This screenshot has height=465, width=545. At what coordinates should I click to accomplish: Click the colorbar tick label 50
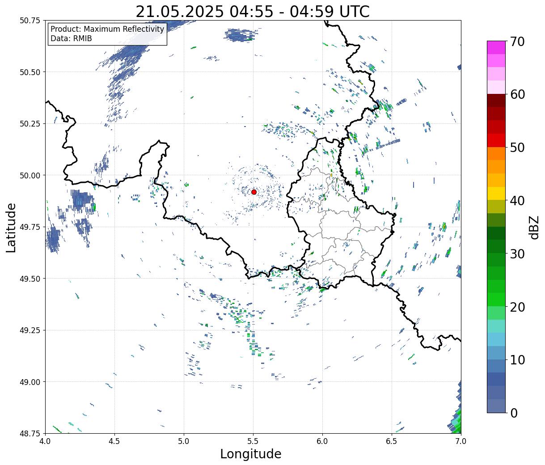point(517,148)
